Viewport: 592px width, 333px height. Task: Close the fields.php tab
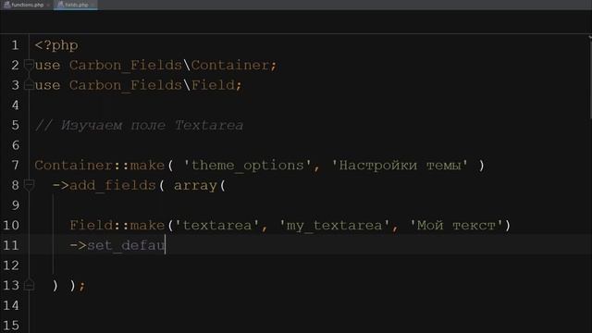point(92,6)
